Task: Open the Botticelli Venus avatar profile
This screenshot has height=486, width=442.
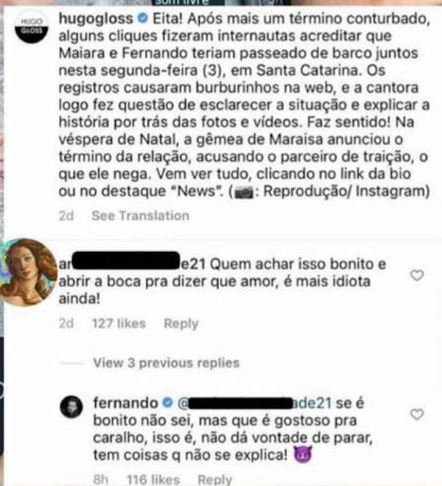Action: pyautogui.click(x=29, y=272)
